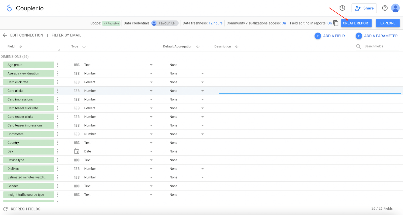This screenshot has height=215, width=403.
Task: Open the version history clock icon
Action: click(x=342, y=8)
